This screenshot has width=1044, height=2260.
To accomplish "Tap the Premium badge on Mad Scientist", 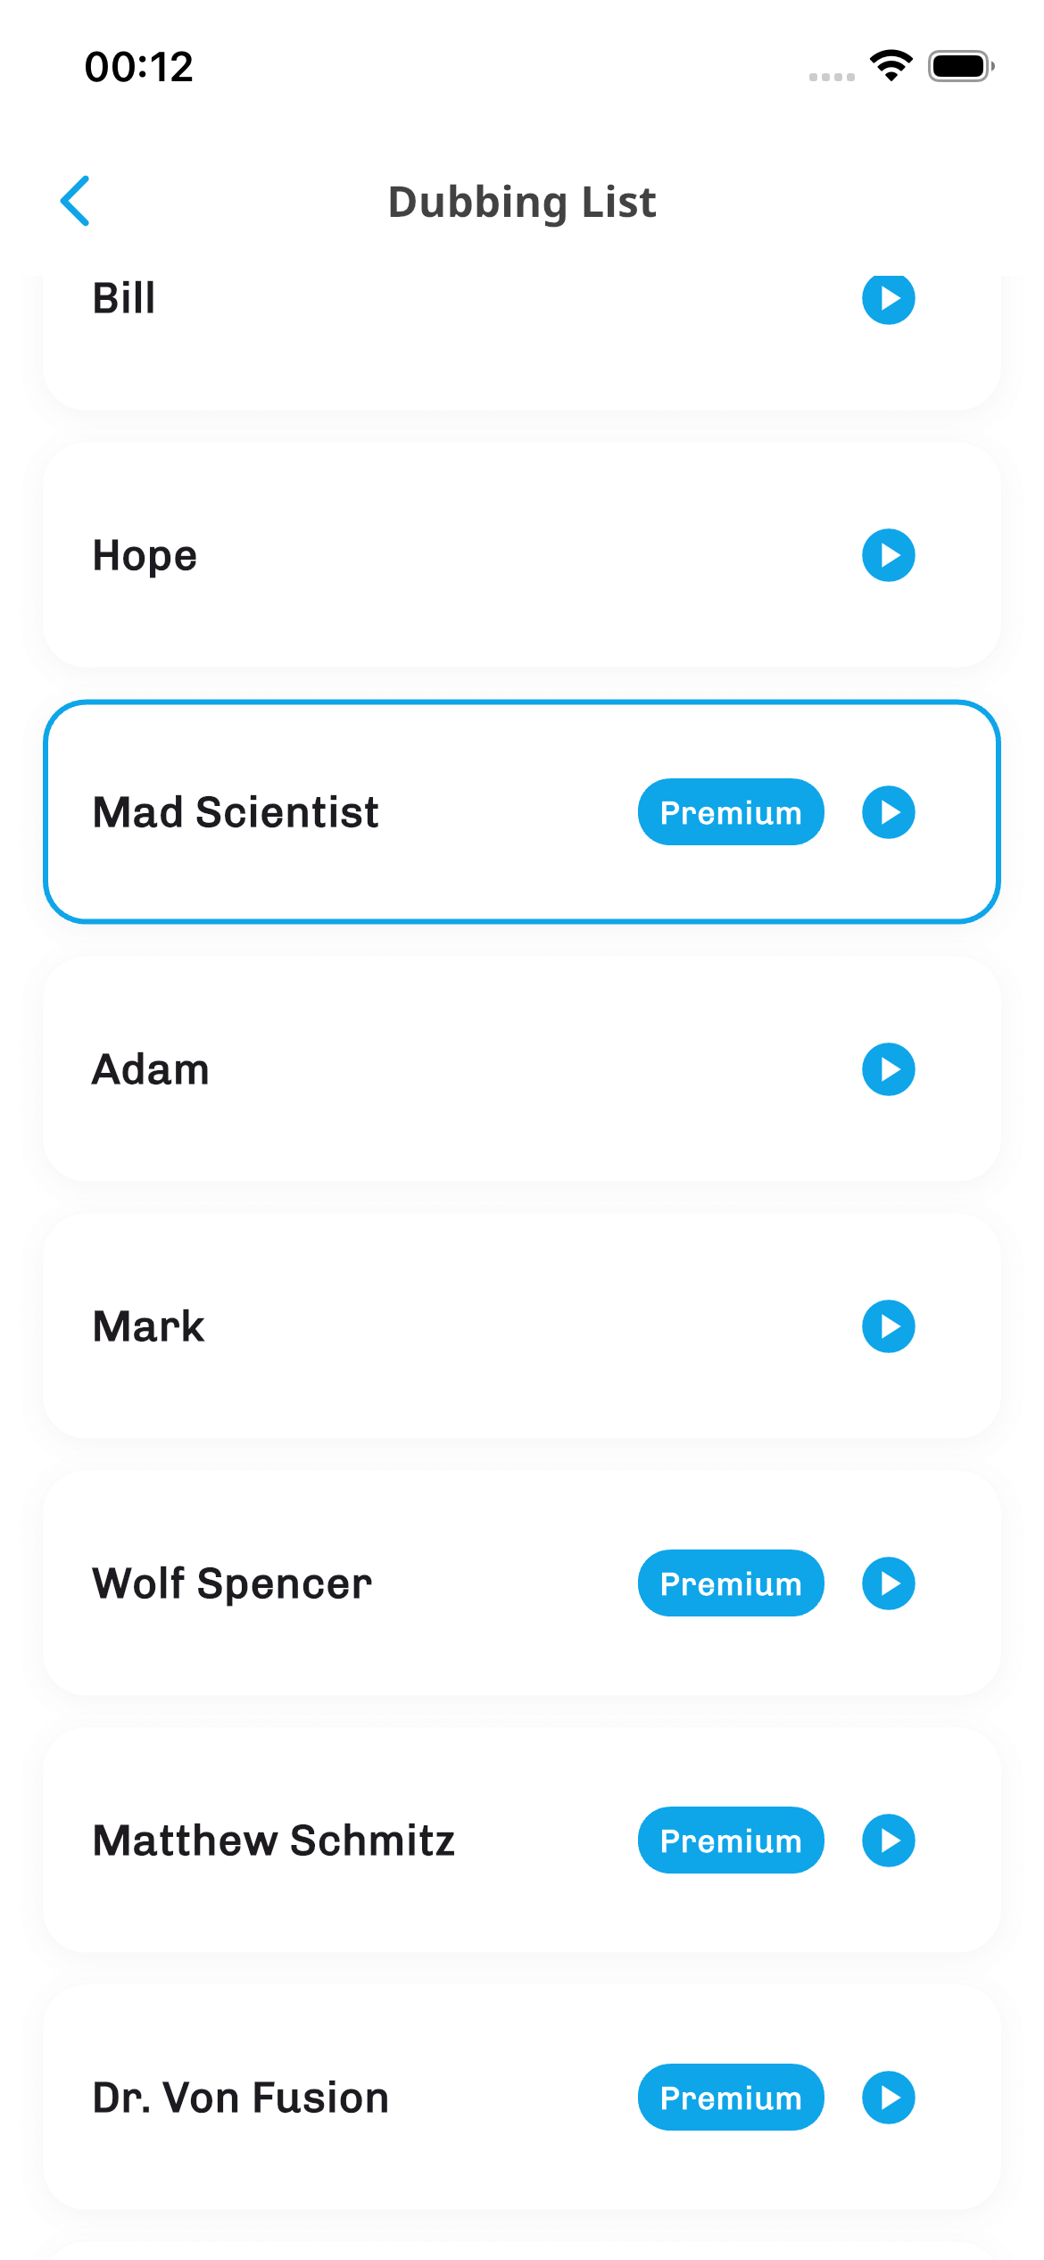I will tap(730, 812).
